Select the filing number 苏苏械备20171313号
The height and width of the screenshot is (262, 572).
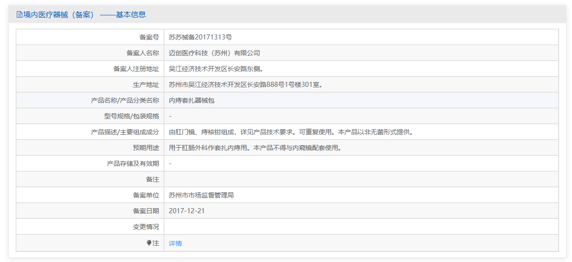(x=200, y=37)
